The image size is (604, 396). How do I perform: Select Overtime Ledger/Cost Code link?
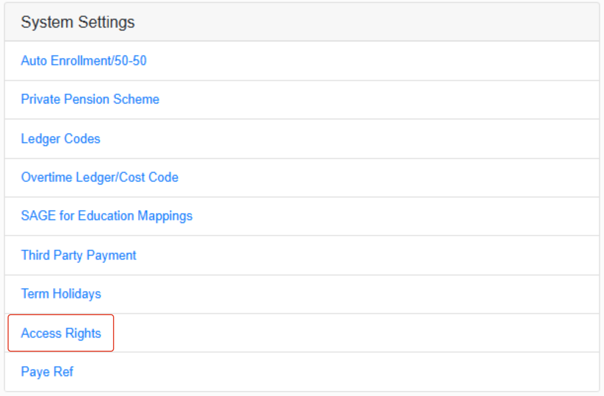(x=100, y=177)
